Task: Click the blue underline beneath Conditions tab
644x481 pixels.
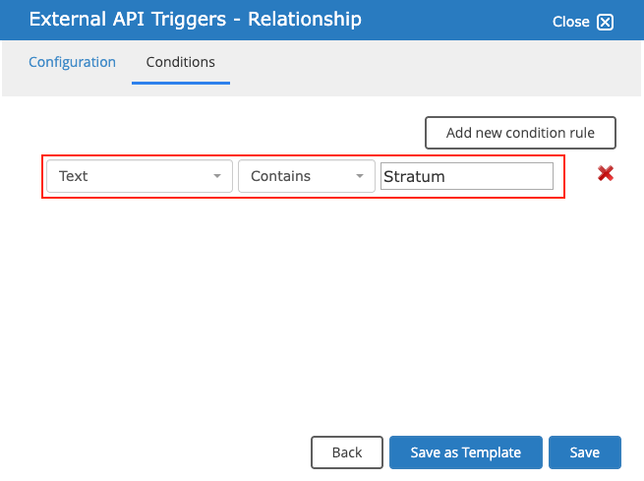Action: click(181, 83)
